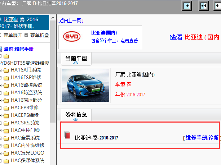This screenshot has width=221, height=165.
Task: Expand the HACEPB维修 tree node
Action: tap(1, 108)
